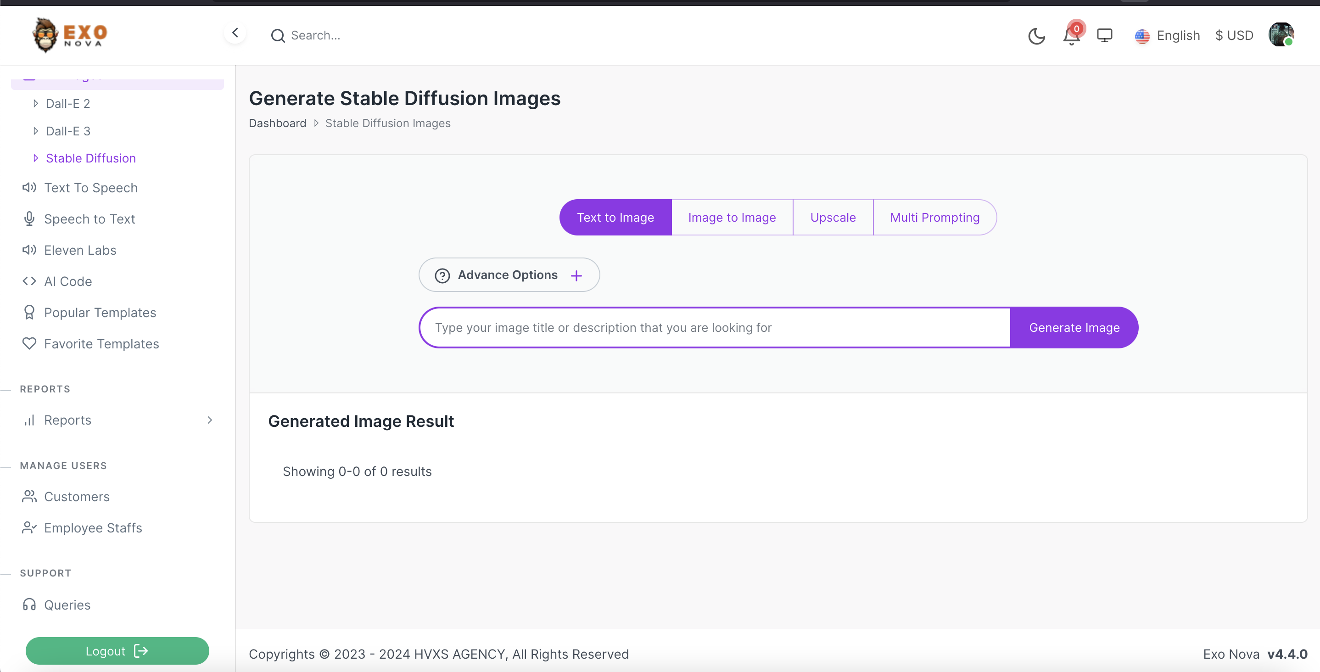Select the Multi Prompting tab
This screenshot has height=672, width=1320.
click(x=934, y=217)
